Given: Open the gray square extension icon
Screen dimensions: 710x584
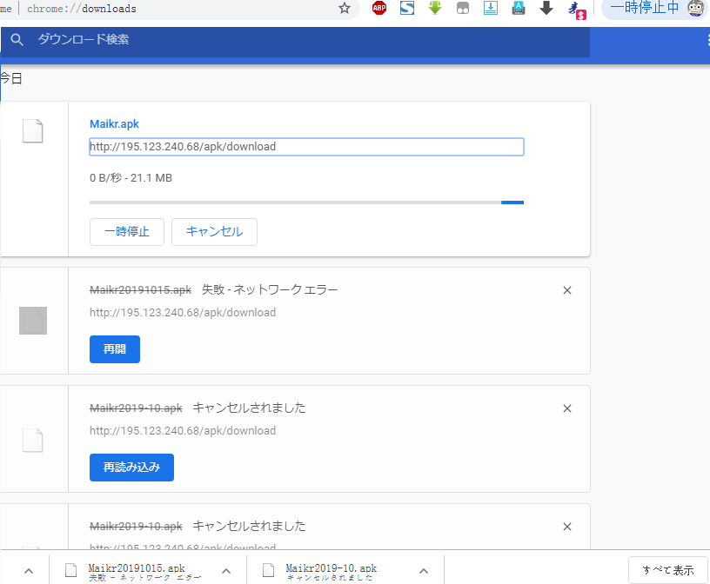Looking at the screenshot, I should 463,8.
